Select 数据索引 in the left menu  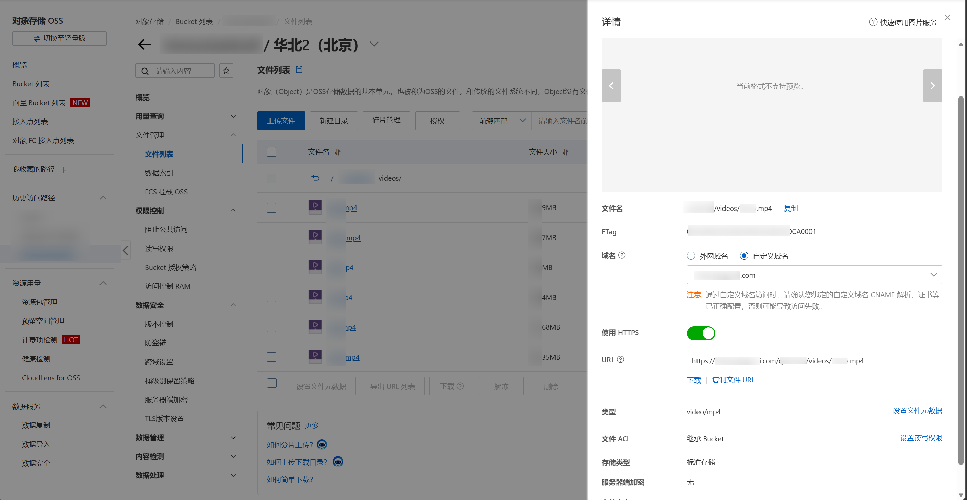tap(159, 173)
